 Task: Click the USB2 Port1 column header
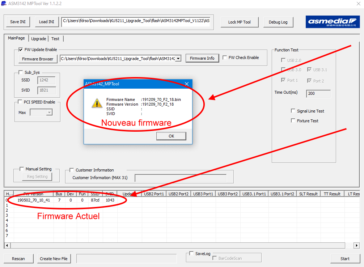[154, 194]
